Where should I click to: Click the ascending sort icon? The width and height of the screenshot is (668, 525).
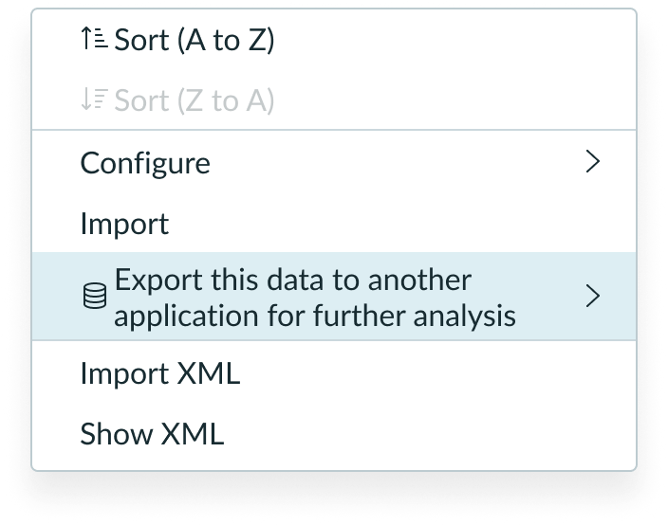[x=94, y=40]
